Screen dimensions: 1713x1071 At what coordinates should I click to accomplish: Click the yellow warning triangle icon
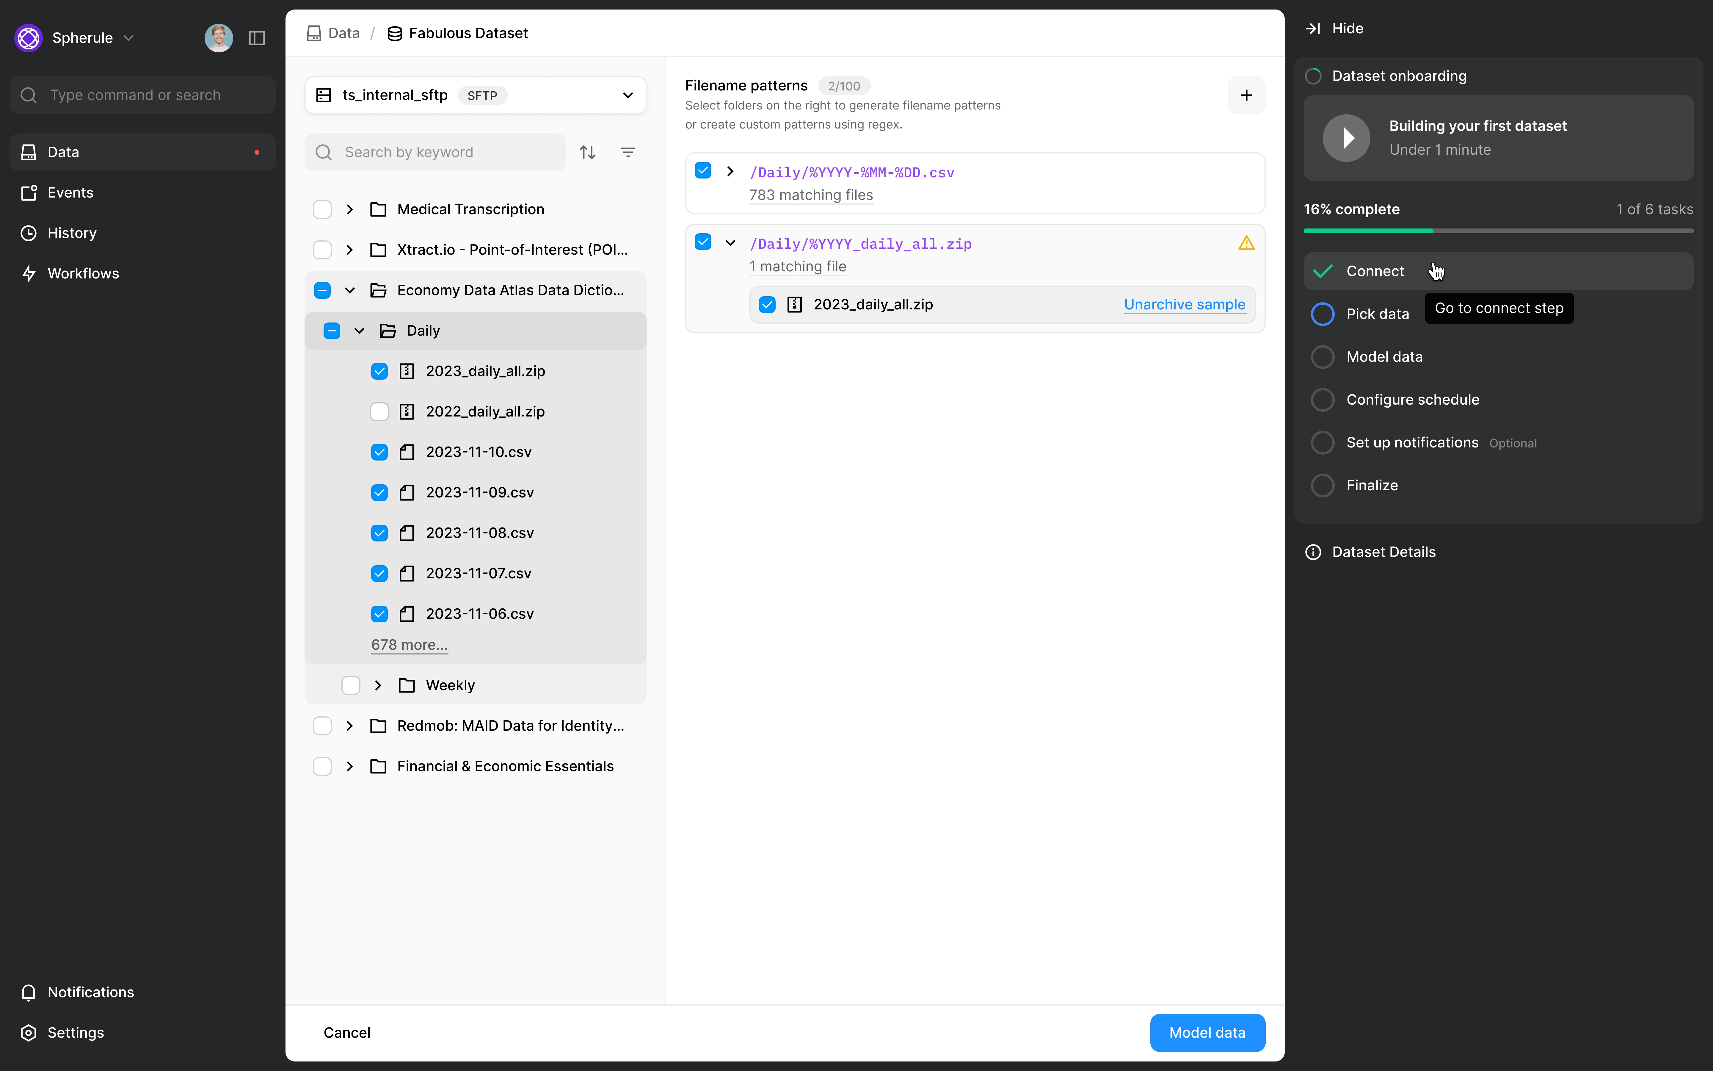pos(1246,244)
